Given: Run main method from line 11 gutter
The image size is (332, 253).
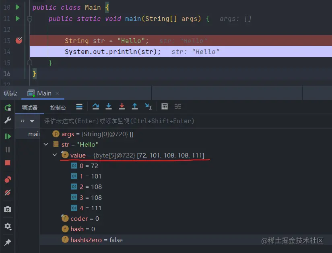Looking at the screenshot, I should pos(18,19).
